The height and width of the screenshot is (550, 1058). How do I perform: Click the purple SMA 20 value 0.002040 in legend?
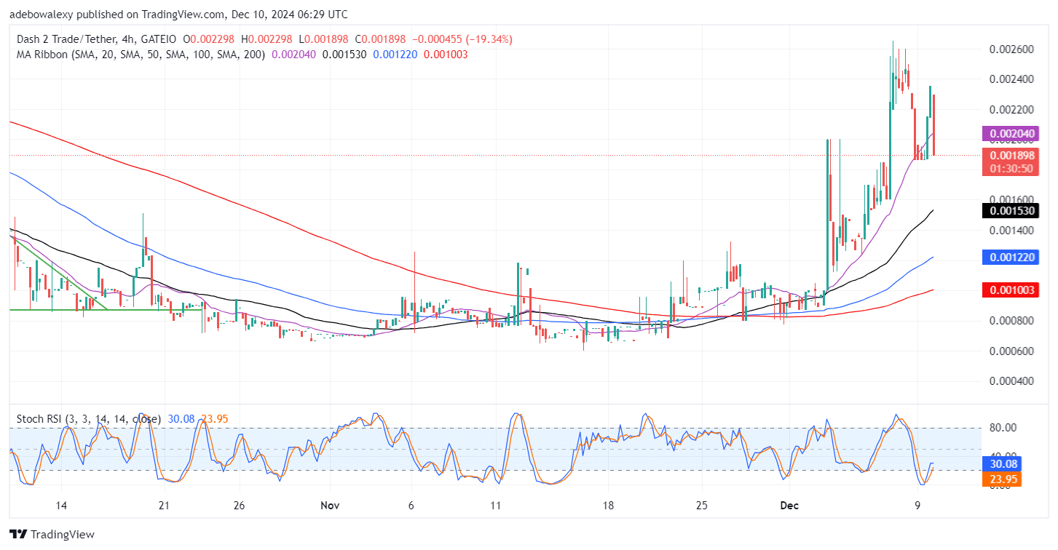(293, 54)
